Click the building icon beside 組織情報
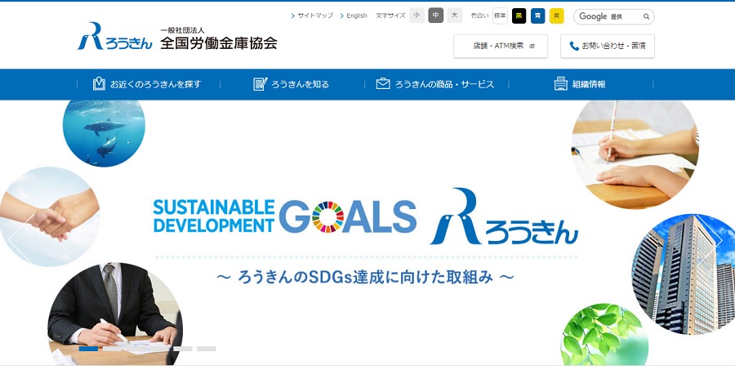This screenshot has width=735, height=370. coord(560,84)
